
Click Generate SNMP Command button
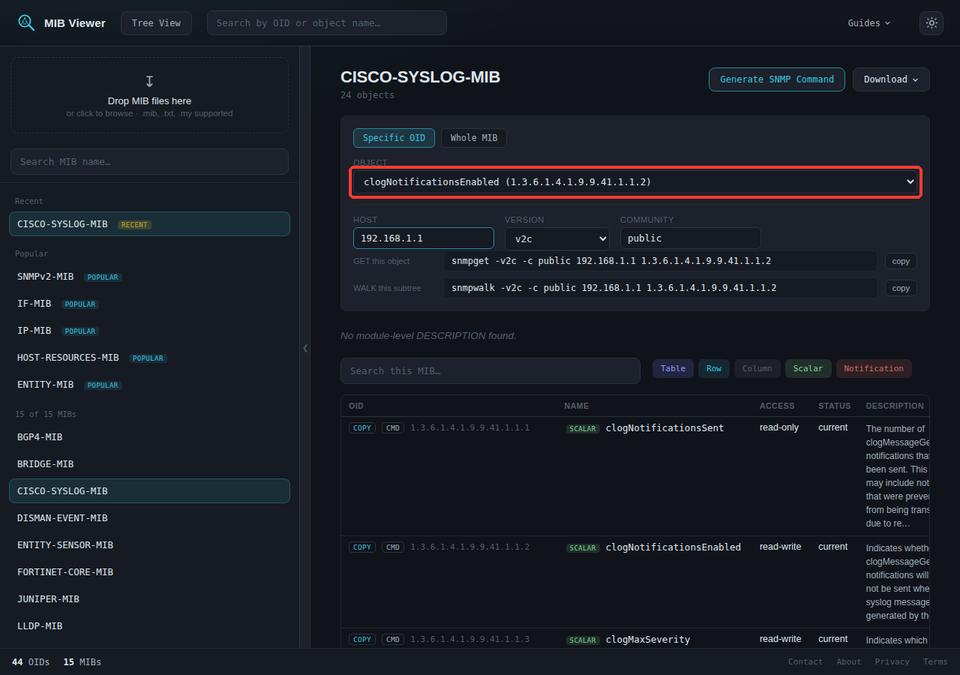click(x=777, y=79)
